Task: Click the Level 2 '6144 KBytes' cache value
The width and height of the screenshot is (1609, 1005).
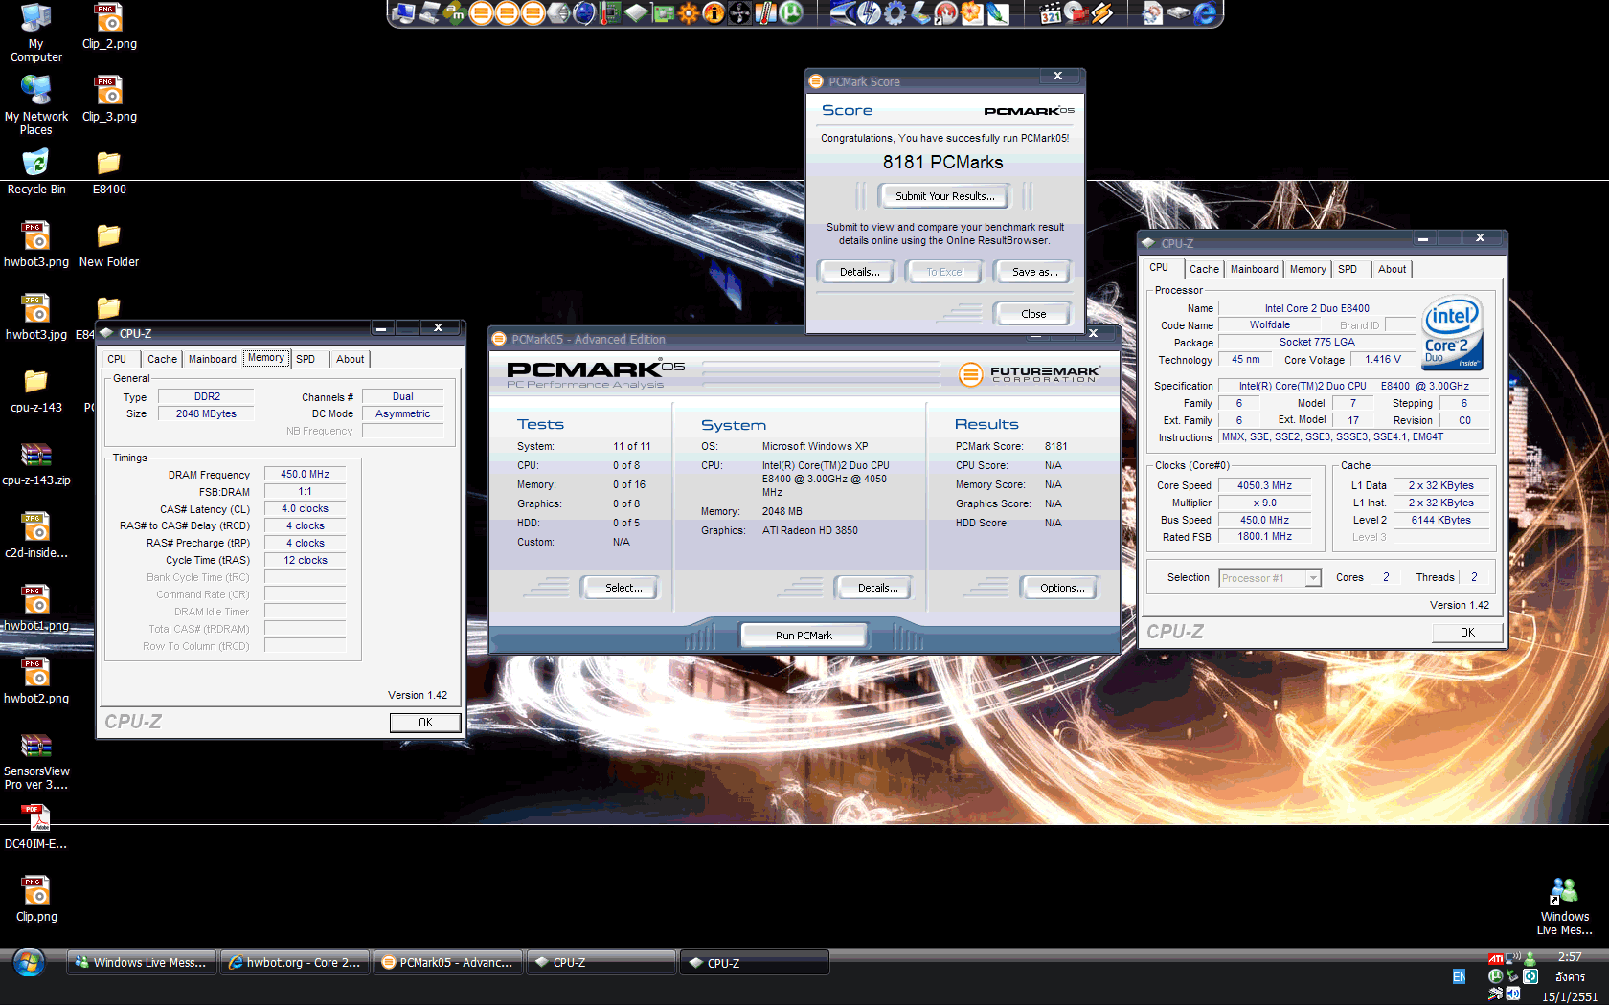Action: tap(1440, 520)
